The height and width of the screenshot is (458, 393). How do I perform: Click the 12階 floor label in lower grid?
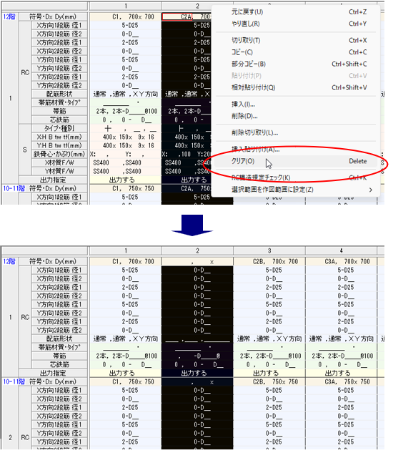coord(9,261)
